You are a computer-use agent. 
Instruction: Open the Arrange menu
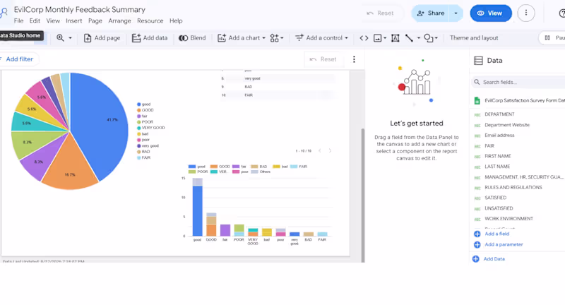pyautogui.click(x=119, y=21)
